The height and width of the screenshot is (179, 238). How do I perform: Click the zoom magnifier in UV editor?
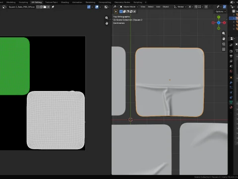(107, 18)
